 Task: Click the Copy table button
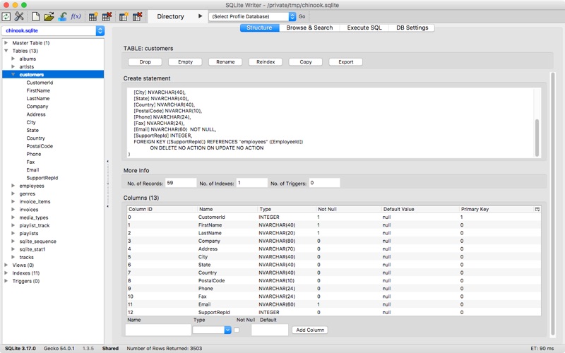[306, 62]
